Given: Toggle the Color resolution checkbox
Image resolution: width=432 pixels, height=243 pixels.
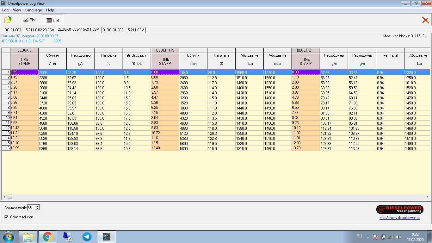Looking at the screenshot, I should [6, 217].
